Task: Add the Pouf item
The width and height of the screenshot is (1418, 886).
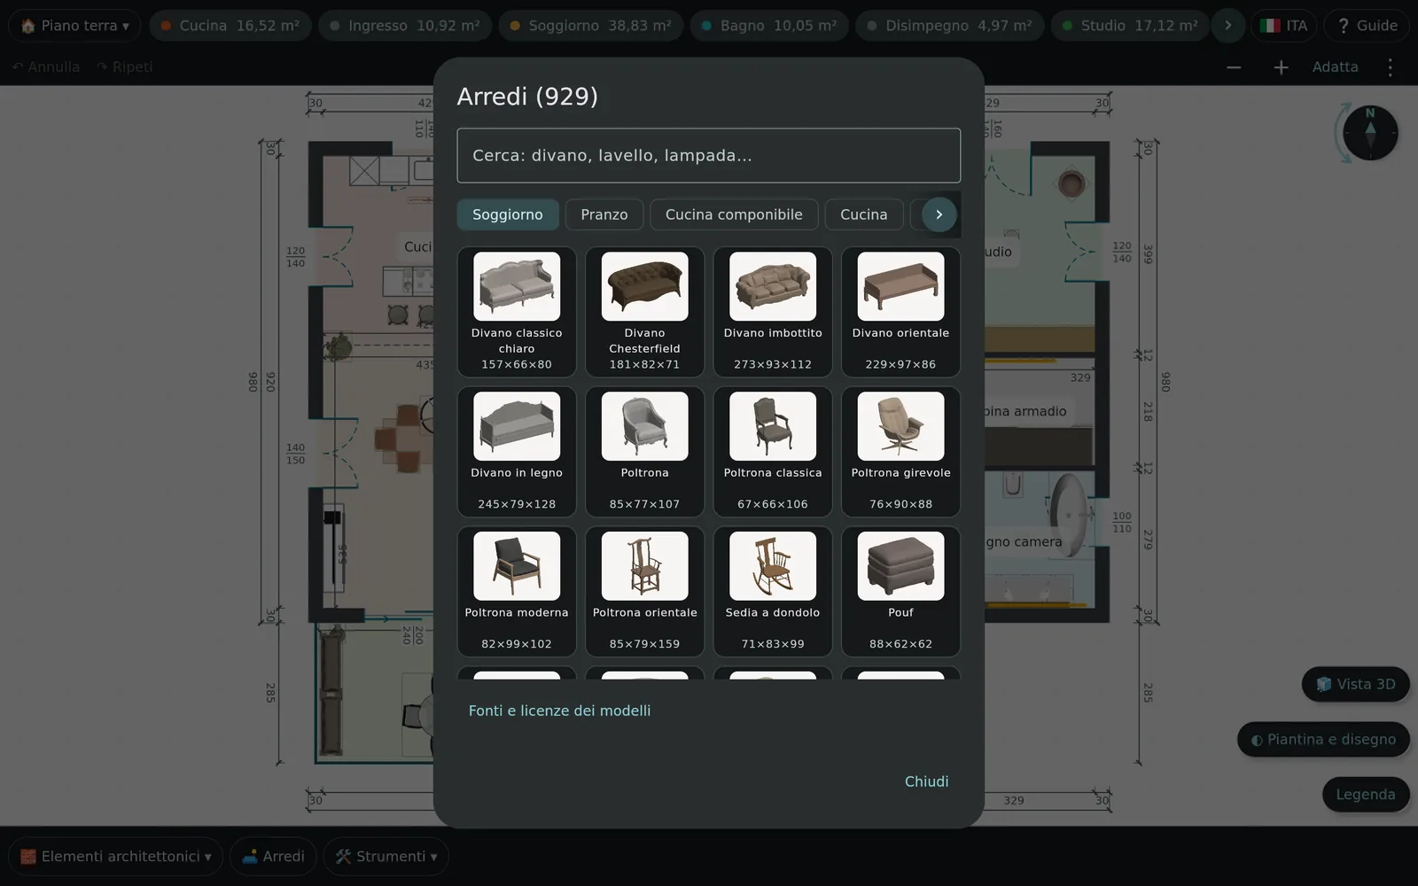Action: coord(900,592)
